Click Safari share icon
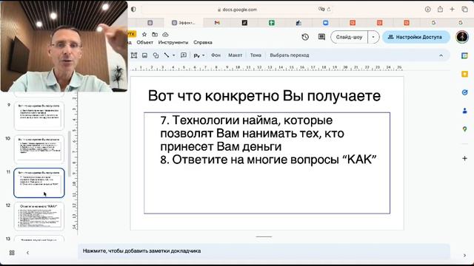Screen dimensions: 474x266 [440, 10]
